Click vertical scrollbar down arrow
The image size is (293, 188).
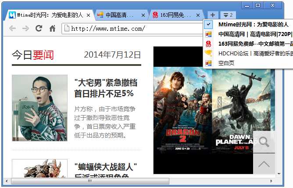coord(279,174)
